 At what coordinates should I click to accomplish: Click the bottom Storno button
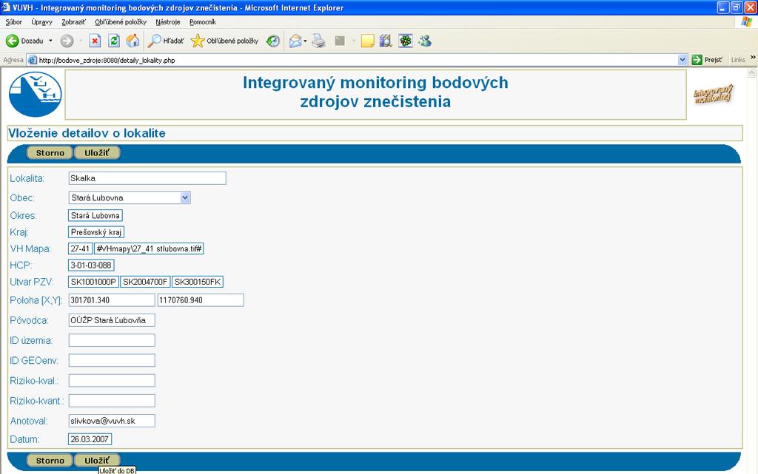click(50, 461)
